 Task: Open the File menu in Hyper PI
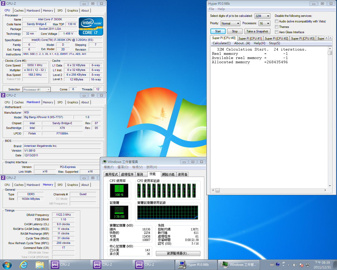pos(211,9)
